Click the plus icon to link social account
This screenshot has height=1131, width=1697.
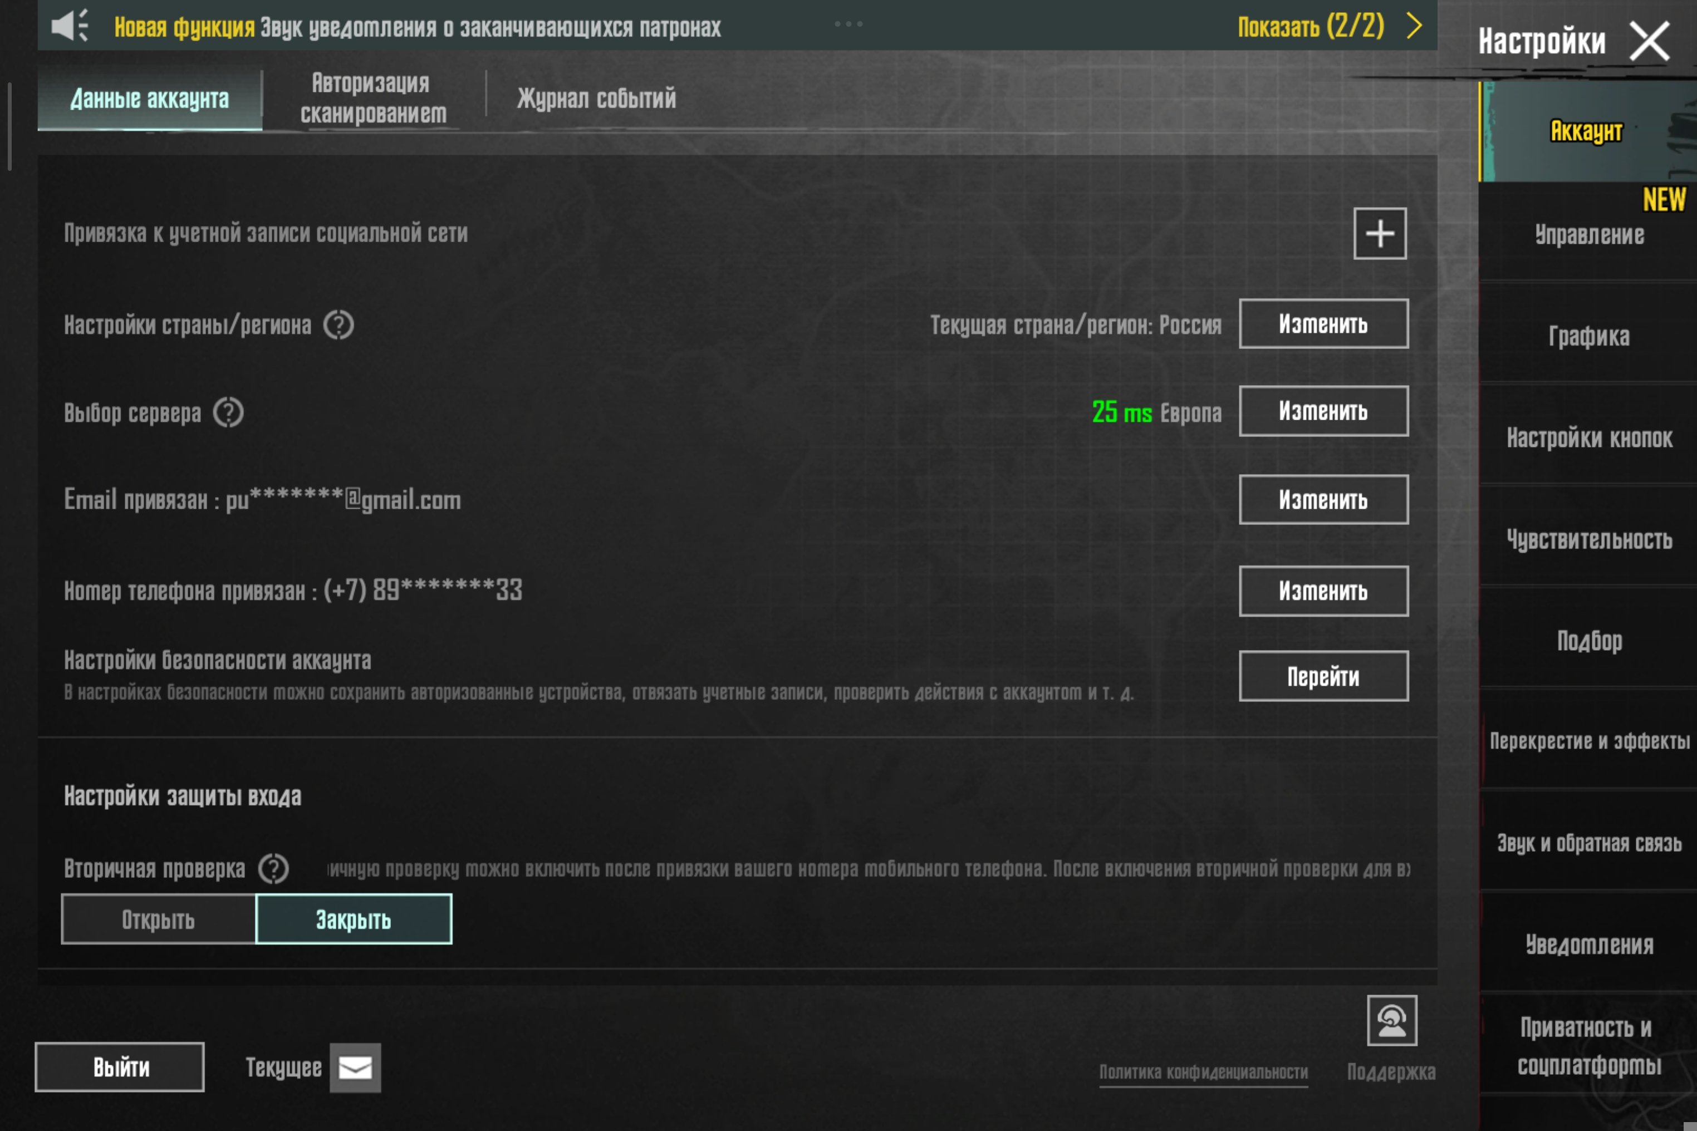(x=1379, y=234)
